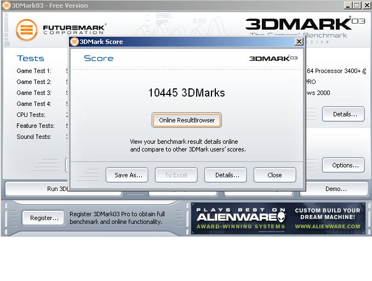Image resolution: width=372 pixels, height=281 pixels.
Task: Open the Online ResultBrowser
Action: click(x=187, y=120)
